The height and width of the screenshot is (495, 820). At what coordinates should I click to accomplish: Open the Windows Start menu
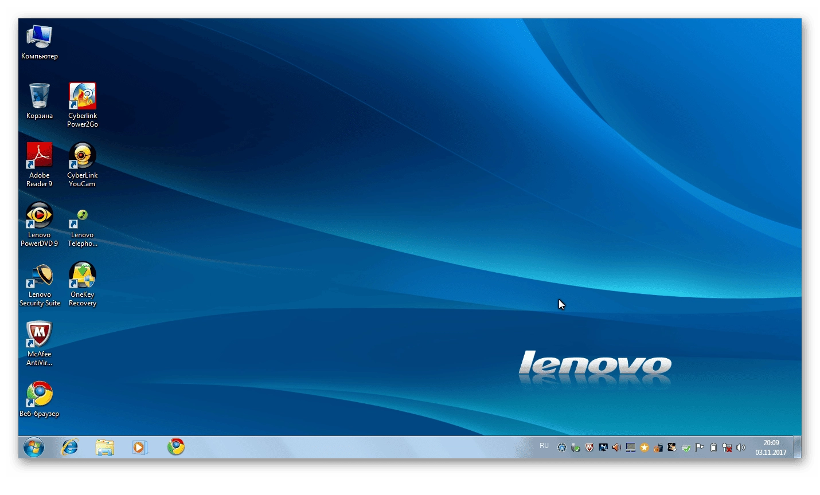point(34,447)
